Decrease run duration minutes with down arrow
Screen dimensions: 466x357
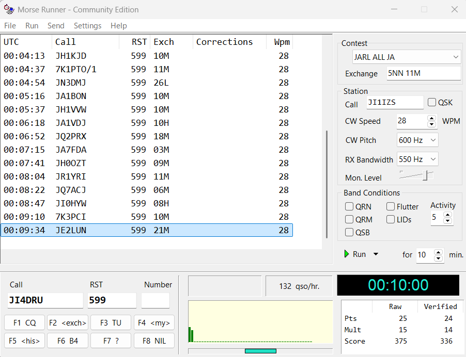pos(439,258)
